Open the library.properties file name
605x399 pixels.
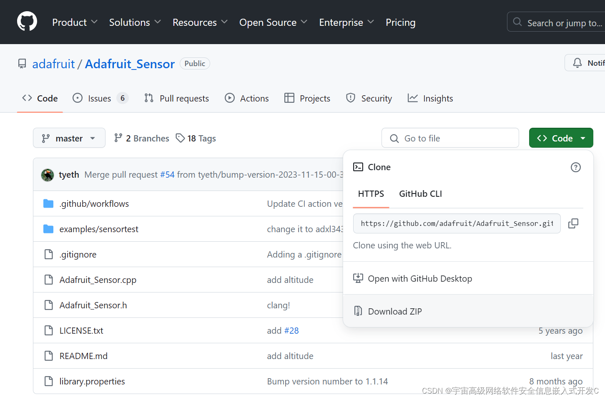click(92, 381)
